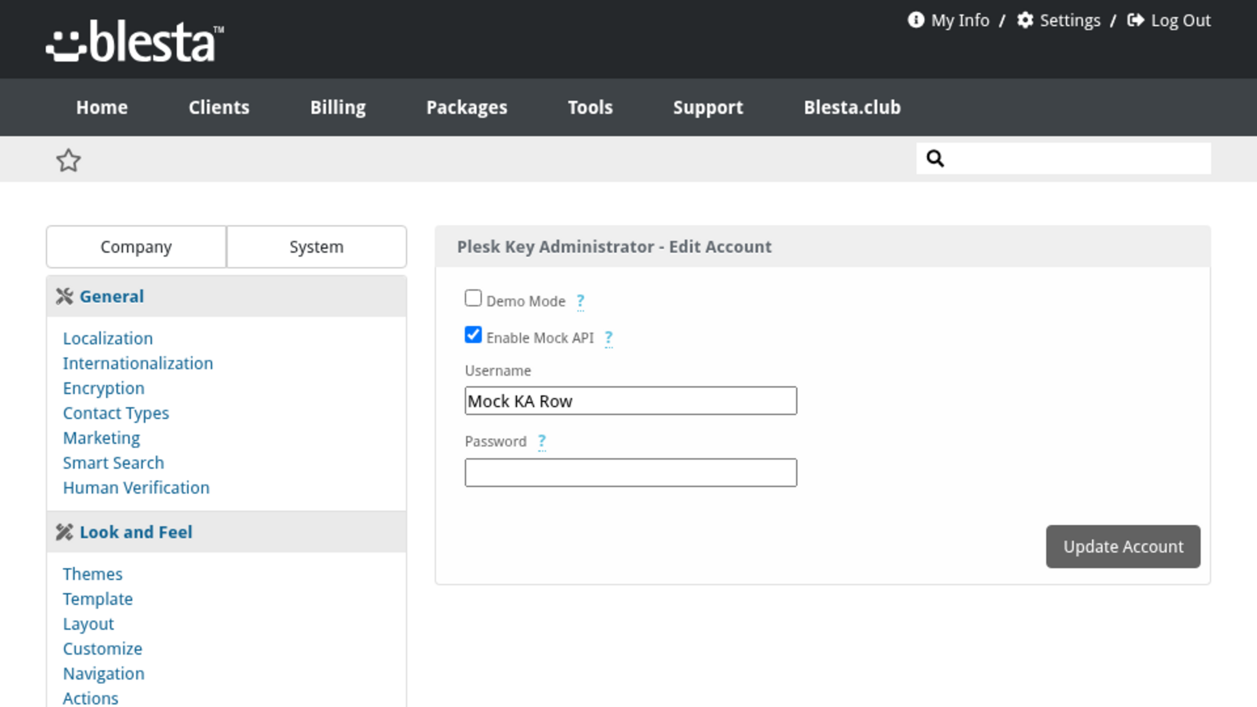Open the Billing menu
The height and width of the screenshot is (707, 1257).
pyautogui.click(x=338, y=107)
